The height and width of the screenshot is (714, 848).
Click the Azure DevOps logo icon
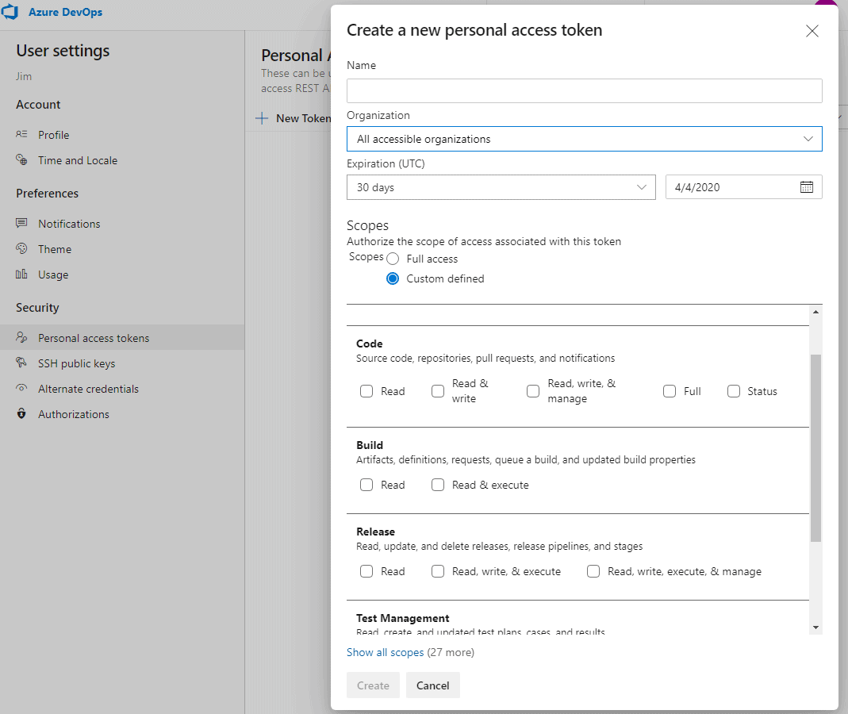point(10,12)
